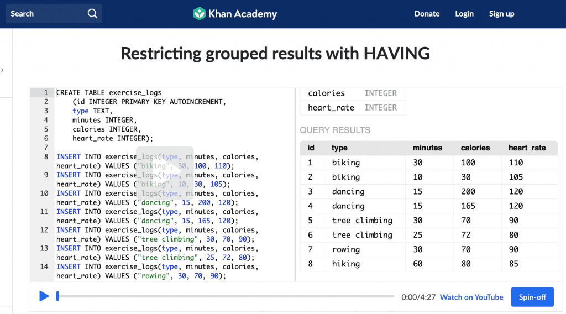
Task: Click the Spin-off button
Action: pyautogui.click(x=532, y=297)
